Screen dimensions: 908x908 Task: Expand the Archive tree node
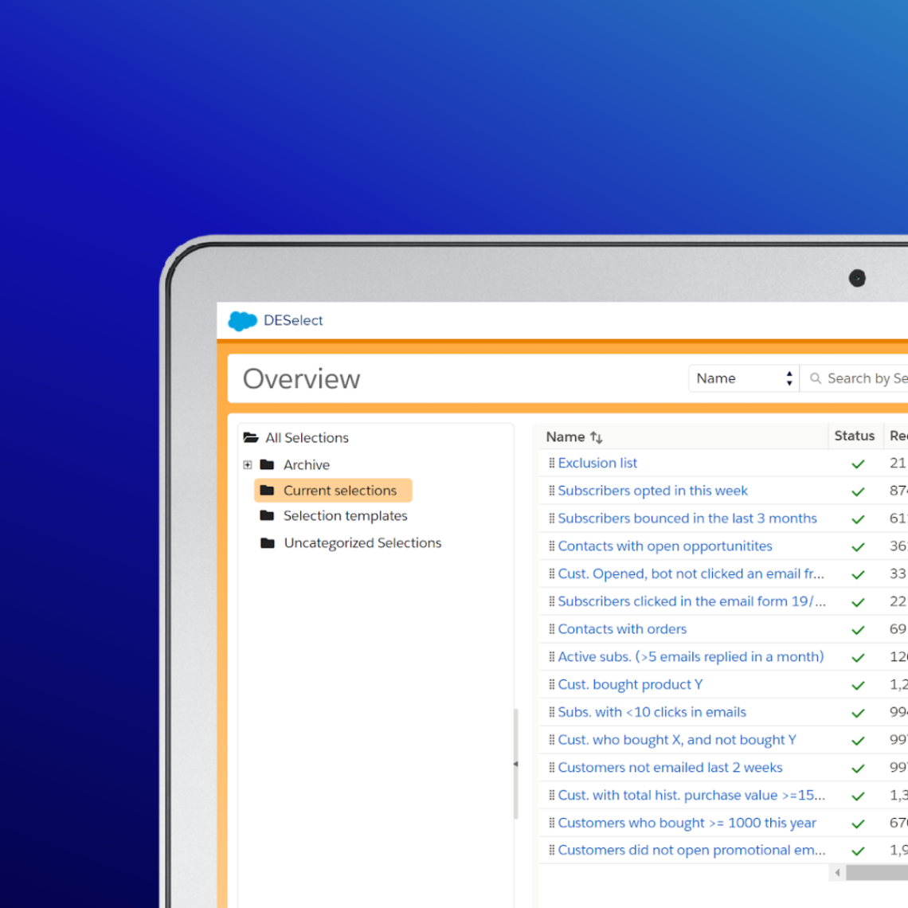coord(247,464)
